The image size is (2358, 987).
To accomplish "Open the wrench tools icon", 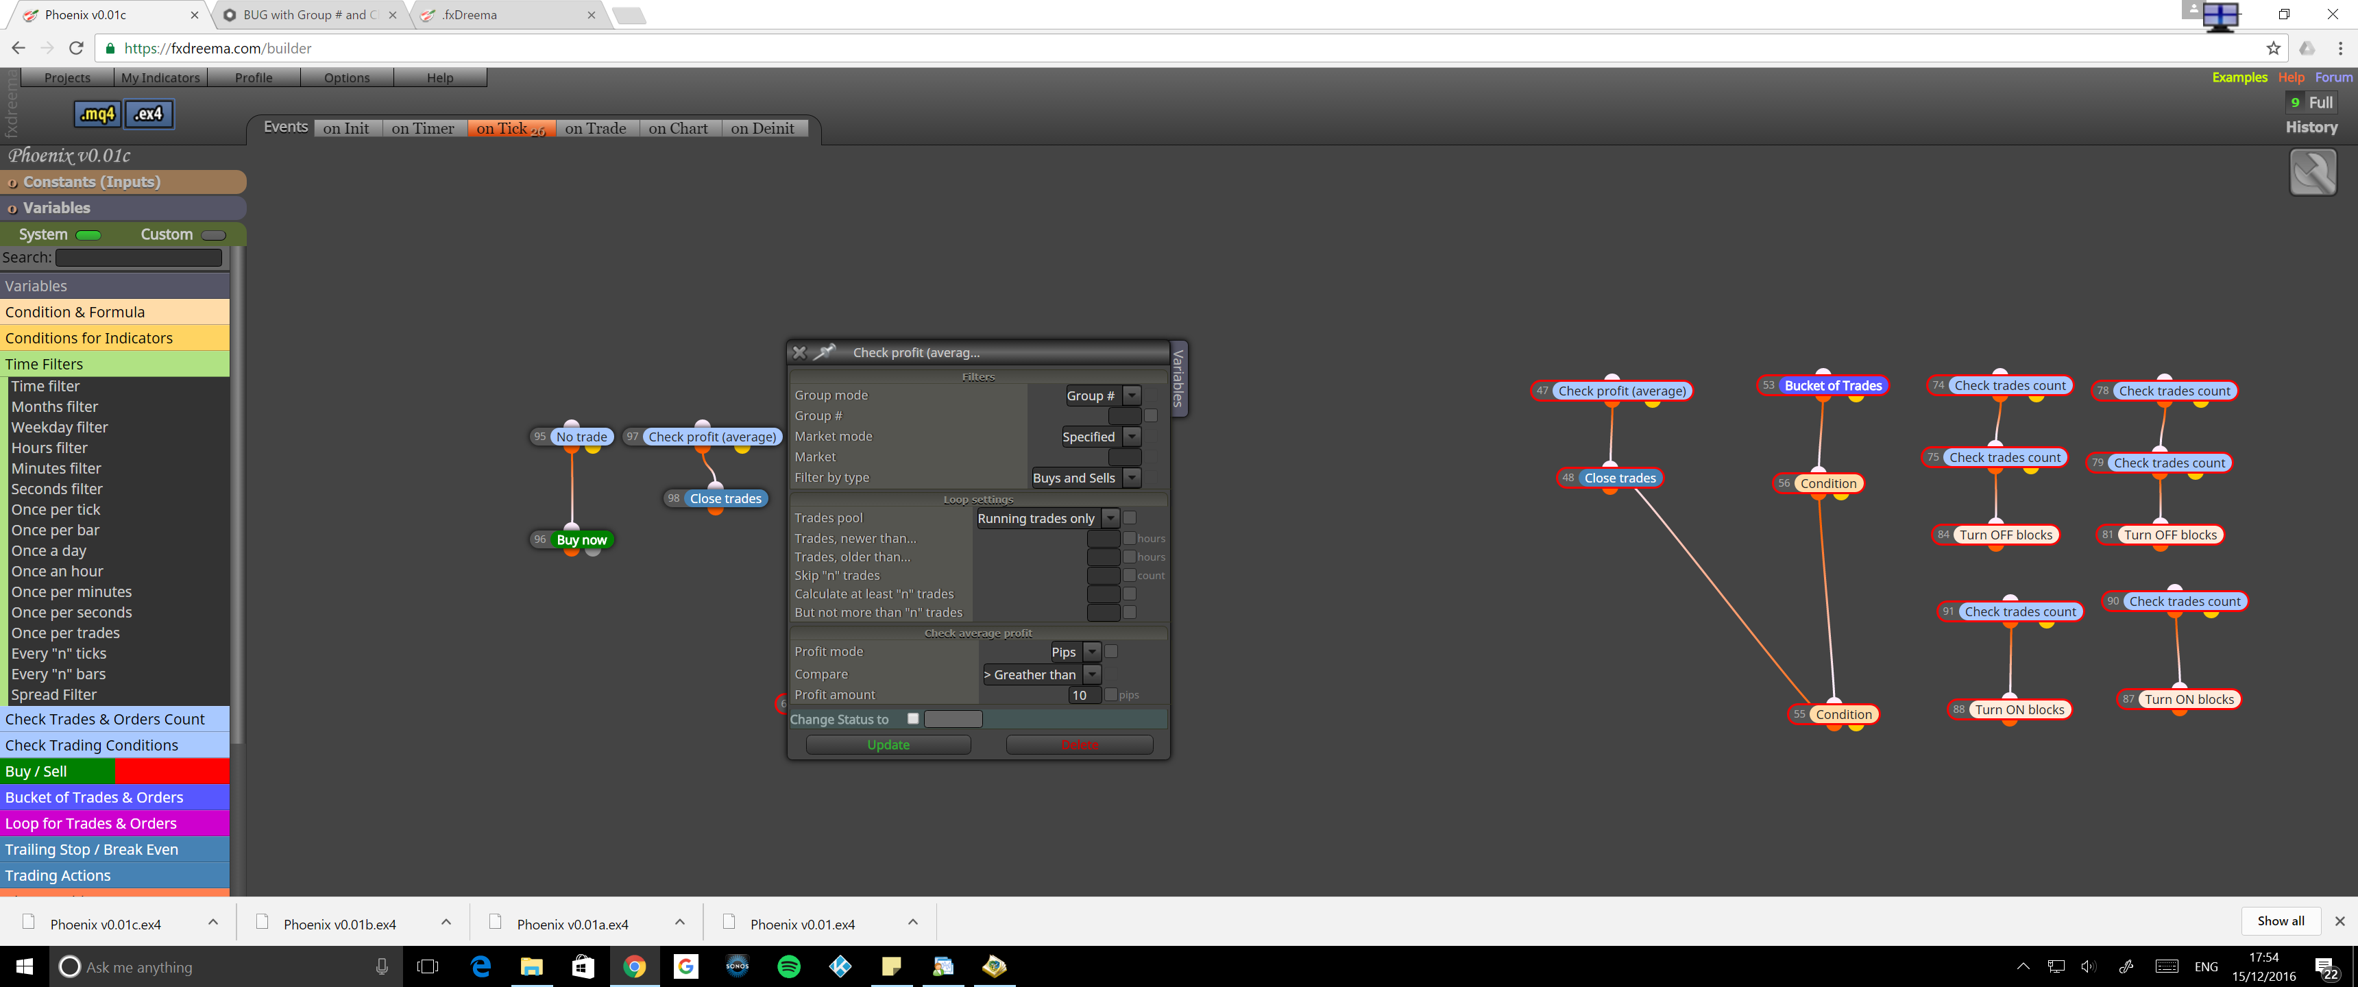I will pyautogui.click(x=2312, y=172).
